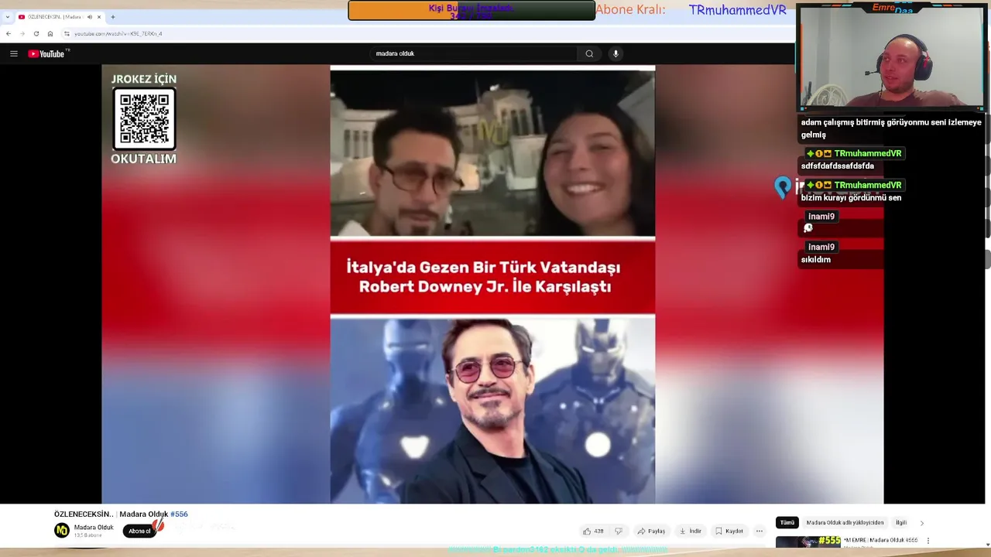991x557 pixels.
Task: Click the streamer webcam overlay
Action: tap(891, 56)
